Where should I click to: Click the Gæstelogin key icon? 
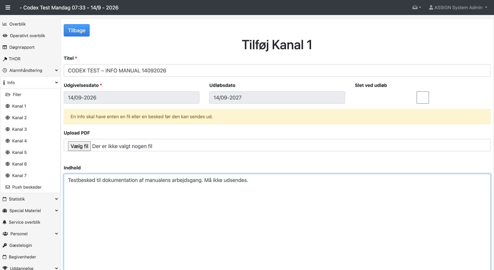coord(5,245)
